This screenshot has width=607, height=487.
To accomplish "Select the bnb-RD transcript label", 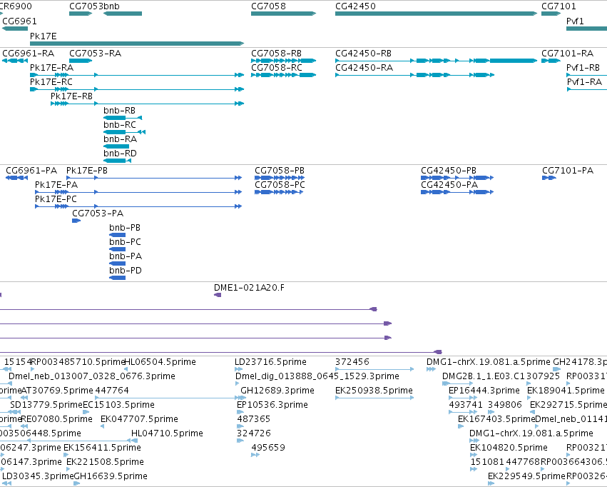I will click(120, 154).
